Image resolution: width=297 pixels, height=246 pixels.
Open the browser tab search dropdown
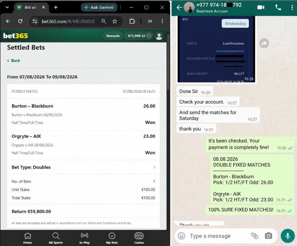[x=7, y=7]
